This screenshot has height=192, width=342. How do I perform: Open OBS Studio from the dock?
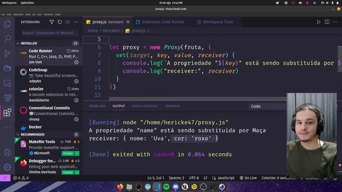(x=203, y=187)
